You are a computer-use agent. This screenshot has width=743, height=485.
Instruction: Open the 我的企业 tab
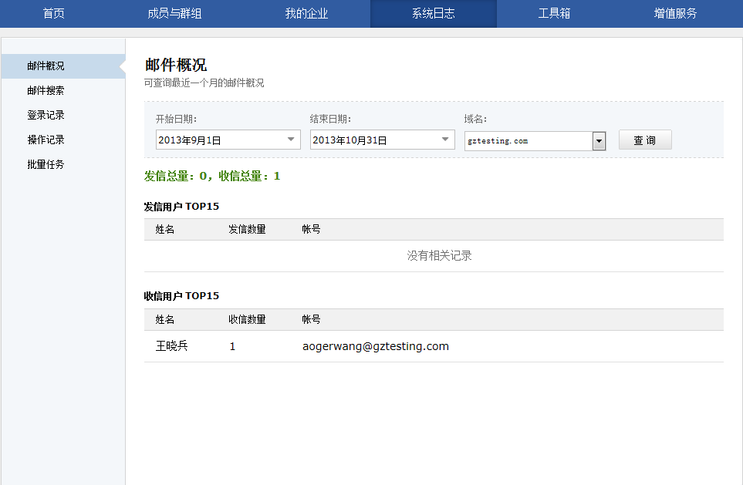click(x=306, y=13)
